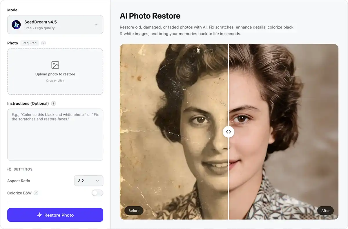Click the Instructions help question mark icon
This screenshot has width=348, height=229.
coord(53,103)
